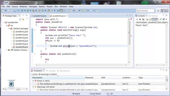
Task: Click the Package Explorer horizontal scrollbar thumb
Action: pos(18,89)
